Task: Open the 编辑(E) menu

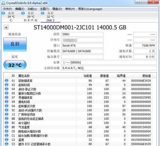Action: click(x=20, y=9)
